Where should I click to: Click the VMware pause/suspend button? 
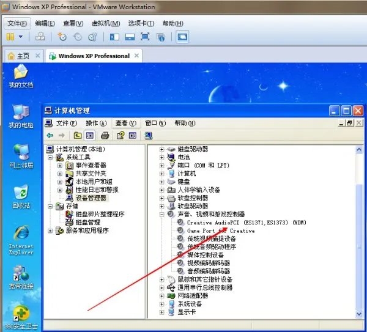pos(9,37)
